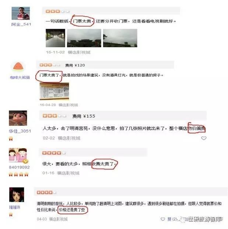This screenshot has height=229, width=228.
Task: Click the username 咖啡大熊猫
Action: pyautogui.click(x=20, y=78)
